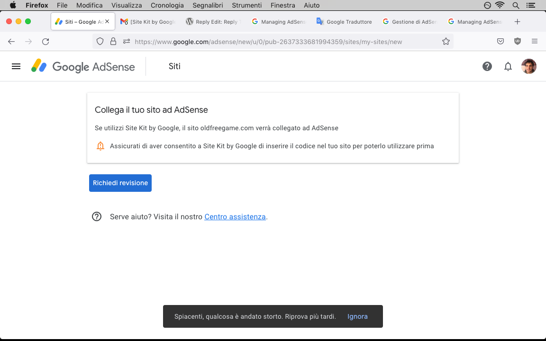Click the Collega il tuo sito ad AdSense heading
The height and width of the screenshot is (341, 546).
pyautogui.click(x=151, y=109)
